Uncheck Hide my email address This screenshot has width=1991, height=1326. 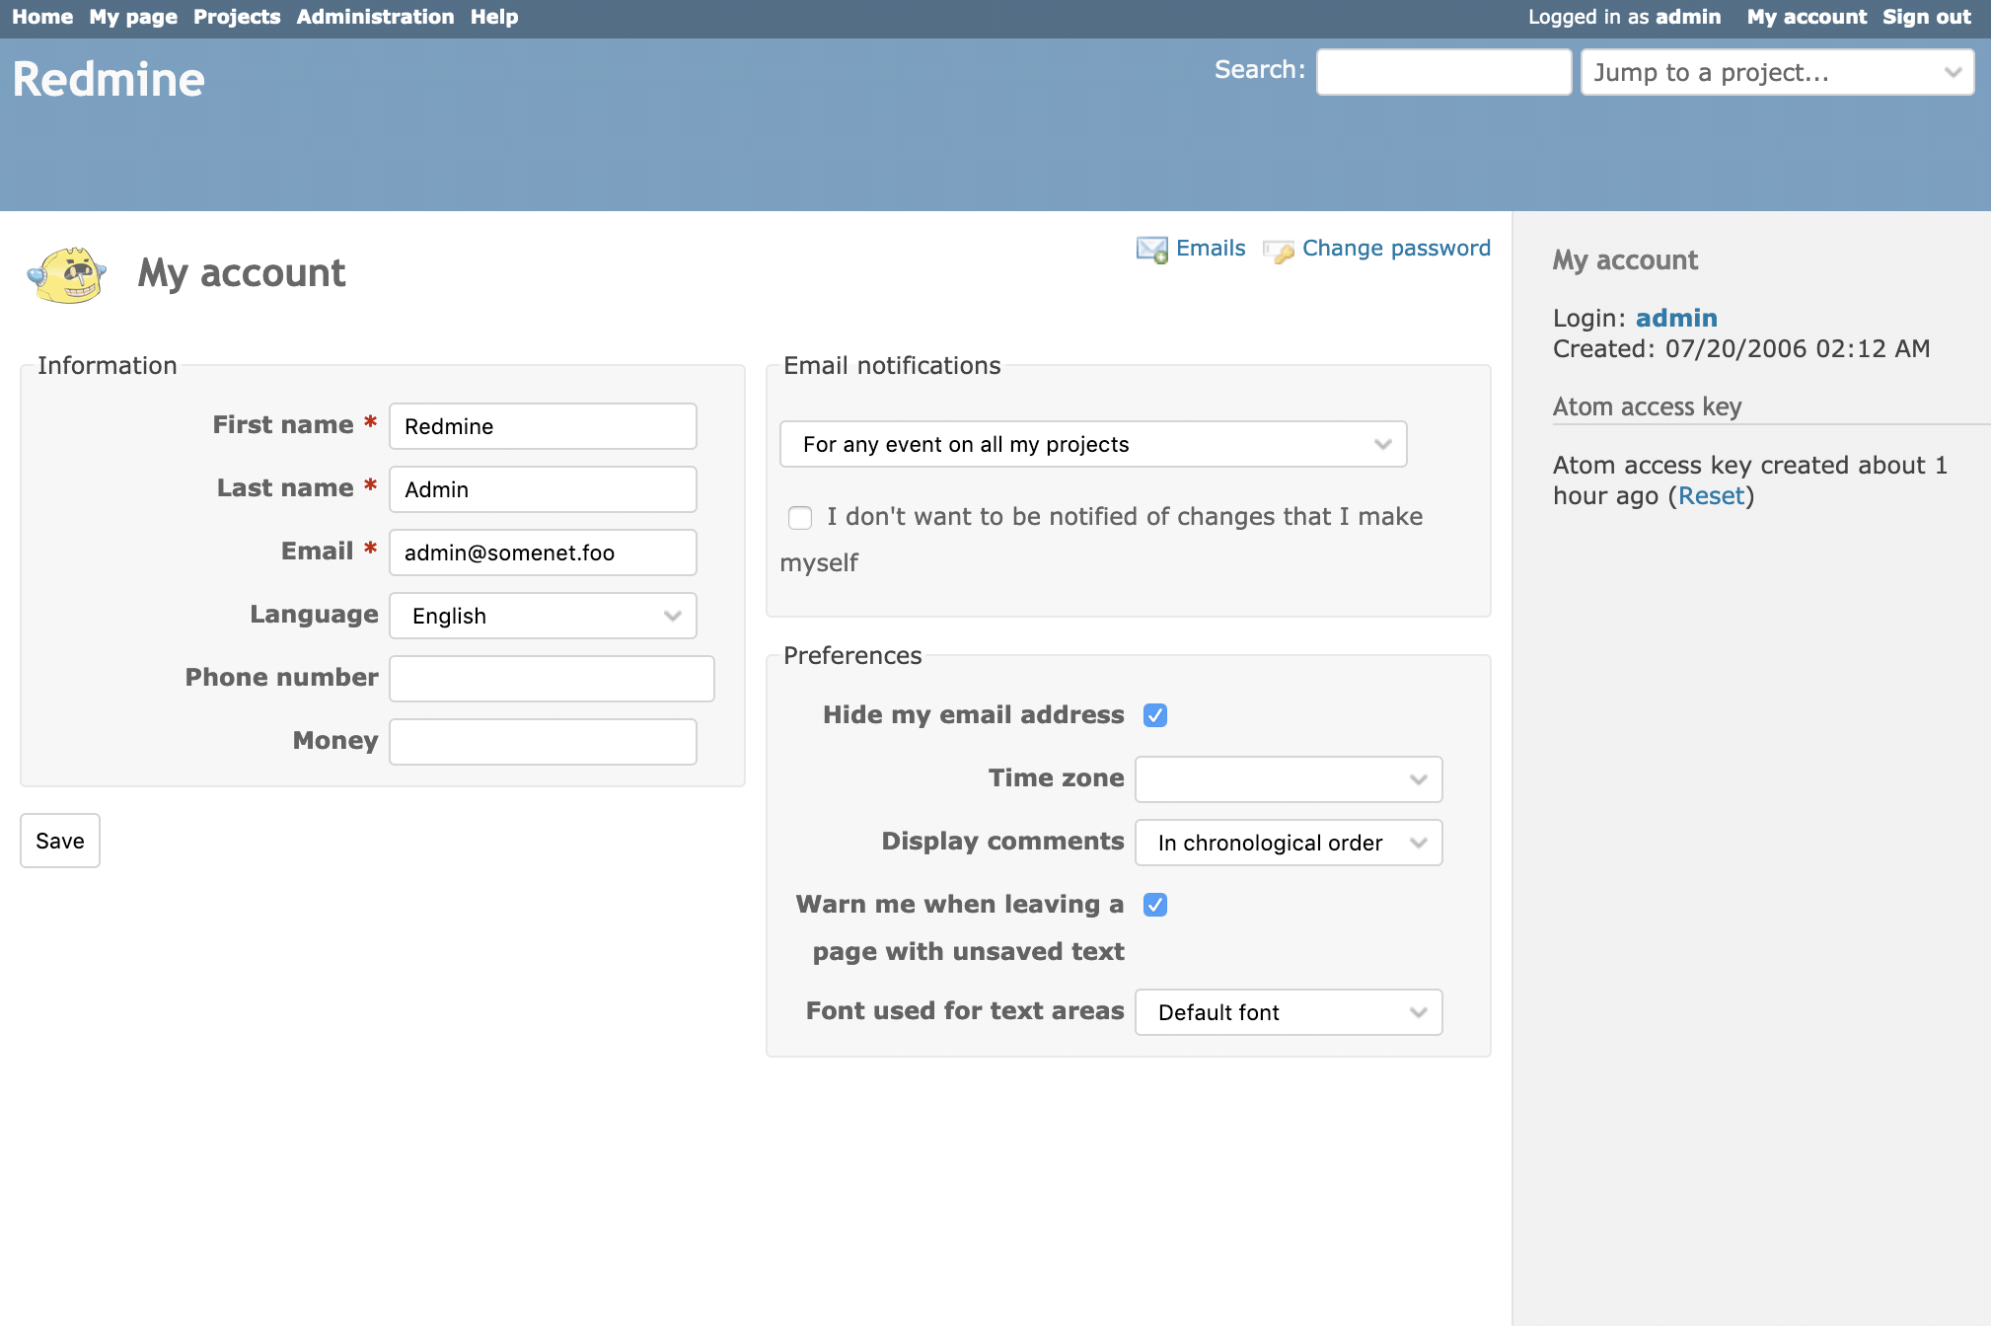point(1155,715)
